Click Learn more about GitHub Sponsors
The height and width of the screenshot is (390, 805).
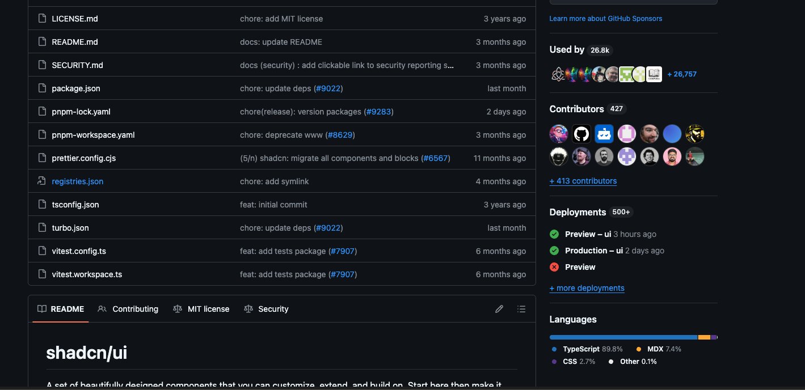[x=605, y=19]
